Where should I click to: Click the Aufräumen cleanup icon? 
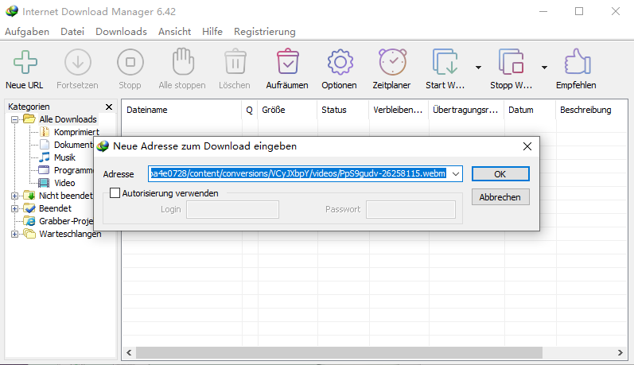[288, 61]
